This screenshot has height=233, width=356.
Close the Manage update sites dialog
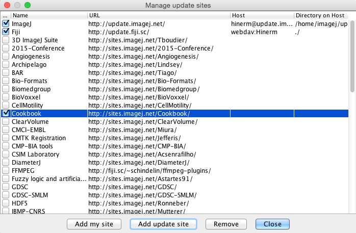coord(272,224)
